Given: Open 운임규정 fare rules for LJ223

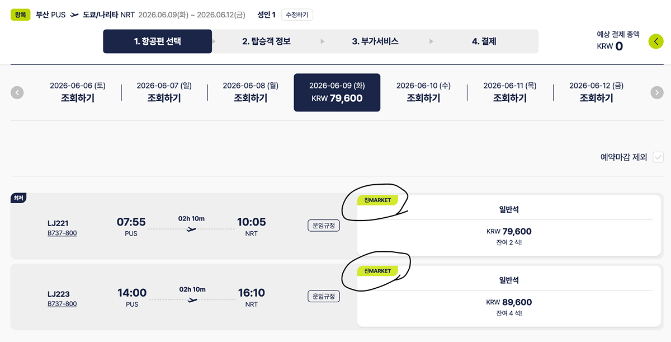Looking at the screenshot, I should pos(324,296).
